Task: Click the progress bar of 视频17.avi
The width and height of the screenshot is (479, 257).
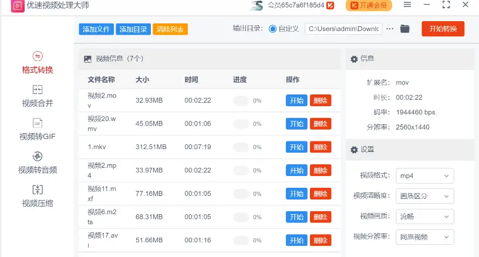Action: pos(241,241)
